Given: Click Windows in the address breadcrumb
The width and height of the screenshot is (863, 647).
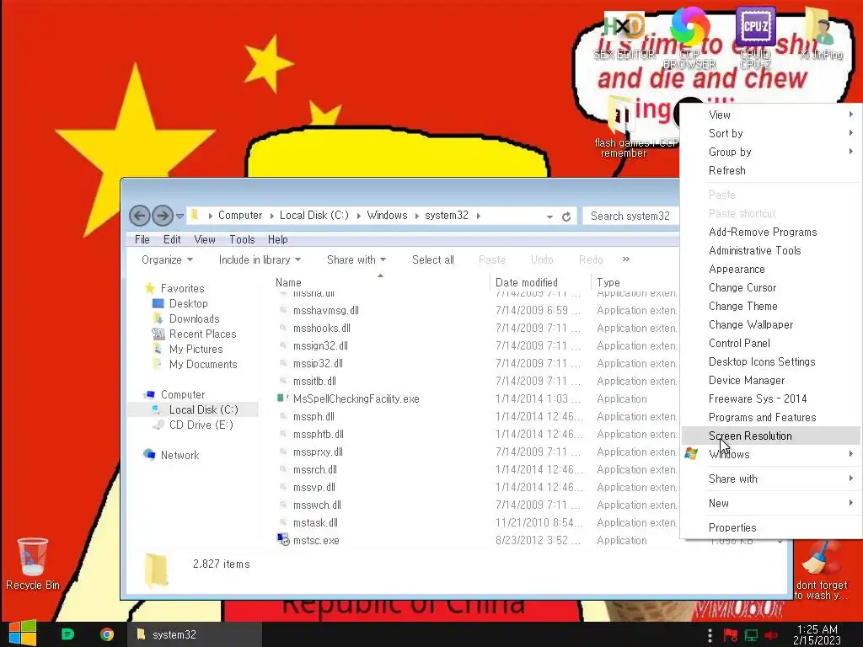Looking at the screenshot, I should click(387, 215).
